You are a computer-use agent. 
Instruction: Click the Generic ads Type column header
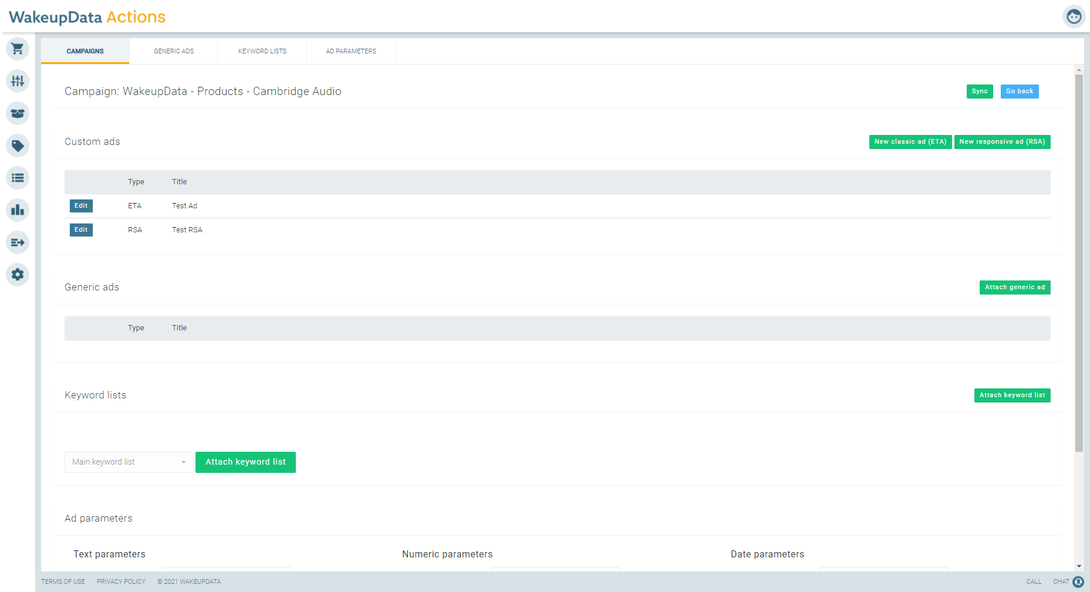click(136, 328)
